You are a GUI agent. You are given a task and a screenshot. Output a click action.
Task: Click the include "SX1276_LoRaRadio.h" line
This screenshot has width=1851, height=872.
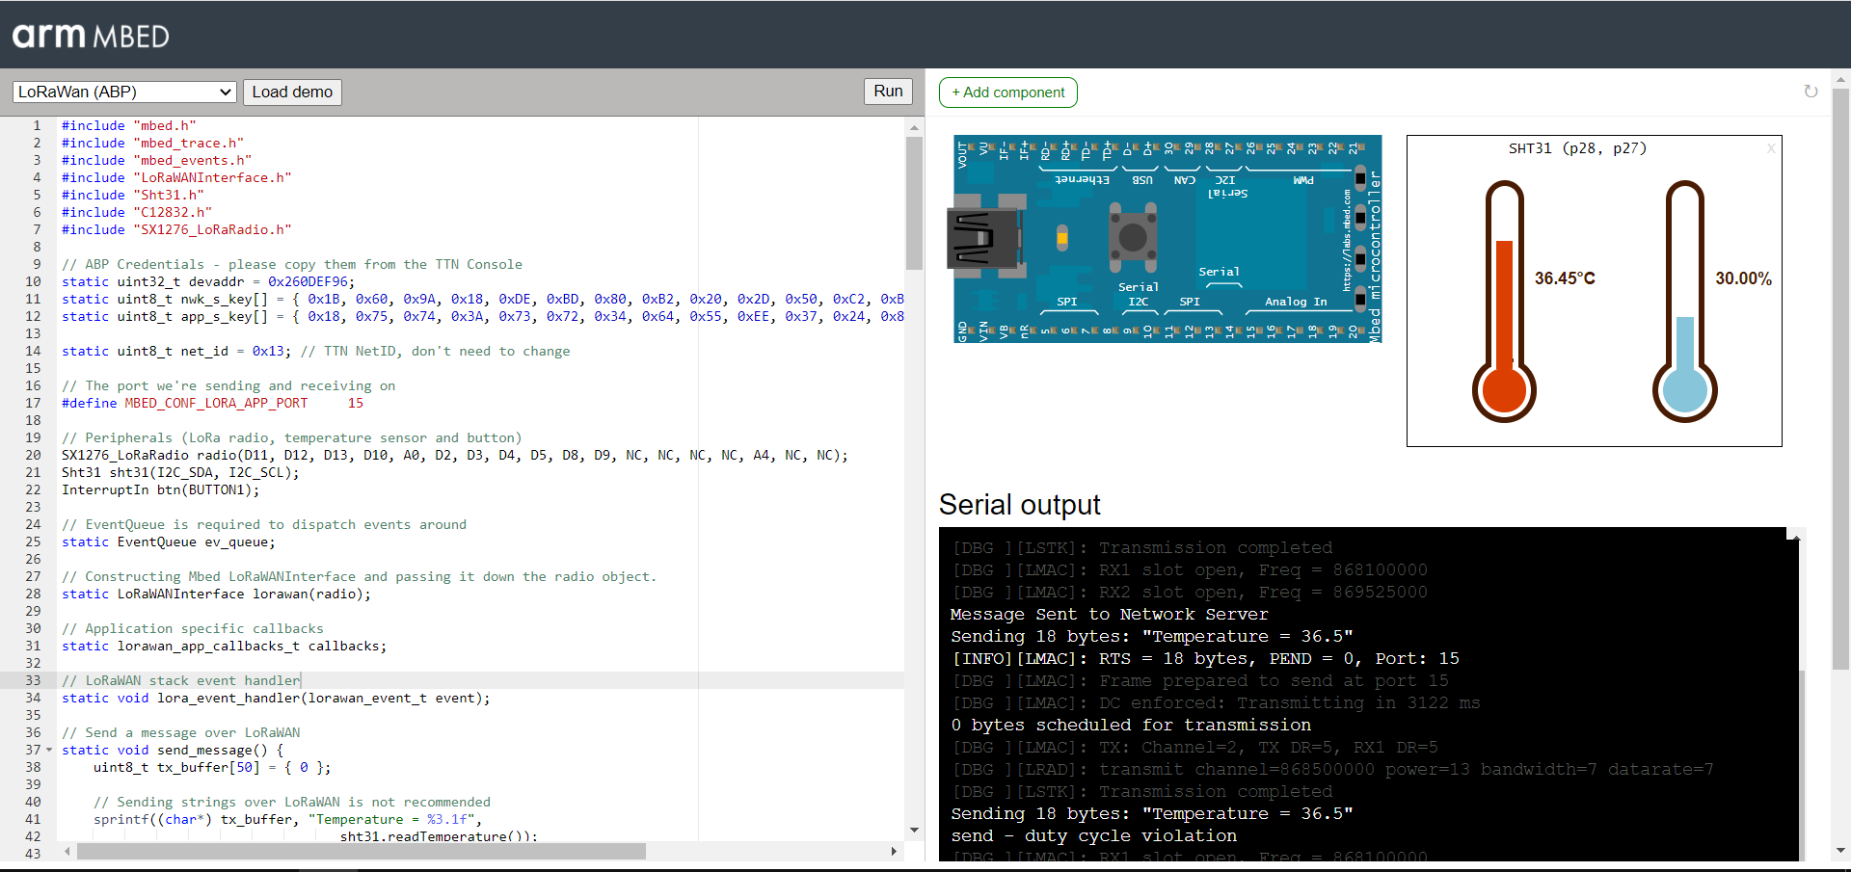tap(176, 229)
